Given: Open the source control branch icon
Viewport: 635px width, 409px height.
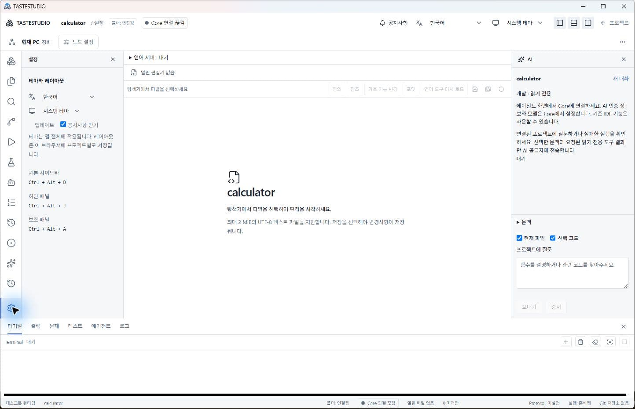Looking at the screenshot, I should 11,122.
